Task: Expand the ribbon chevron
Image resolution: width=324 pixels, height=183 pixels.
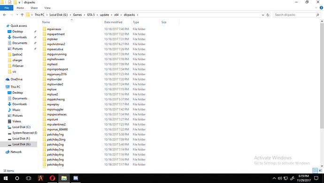Action: [316, 8]
